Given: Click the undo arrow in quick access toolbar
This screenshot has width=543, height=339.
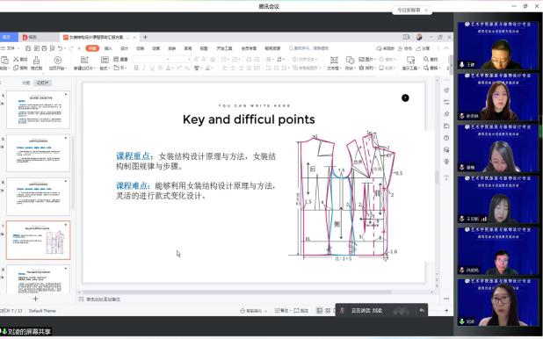Looking at the screenshot, I should pos(61,48).
